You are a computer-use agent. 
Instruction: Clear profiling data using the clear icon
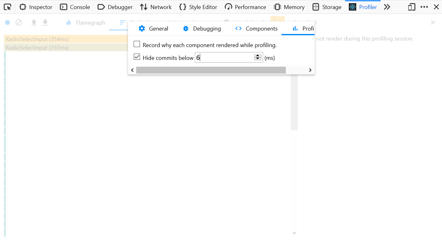(x=19, y=22)
